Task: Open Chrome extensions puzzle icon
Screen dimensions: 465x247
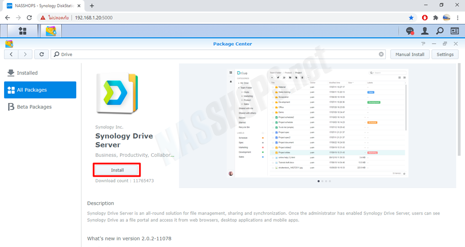Action: [x=435, y=18]
